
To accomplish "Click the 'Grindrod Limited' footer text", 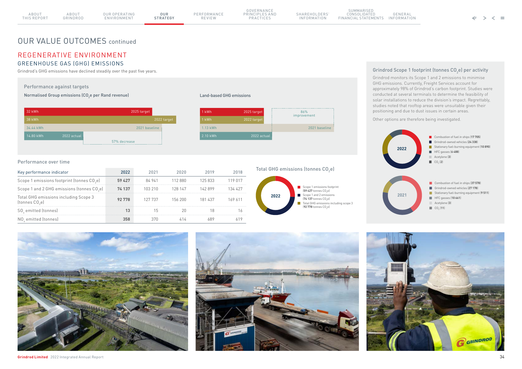I will pyautogui.click(x=33, y=357).
